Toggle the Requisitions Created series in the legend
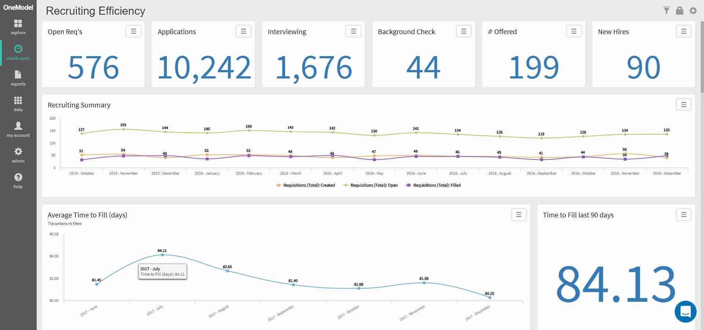 [x=306, y=185]
